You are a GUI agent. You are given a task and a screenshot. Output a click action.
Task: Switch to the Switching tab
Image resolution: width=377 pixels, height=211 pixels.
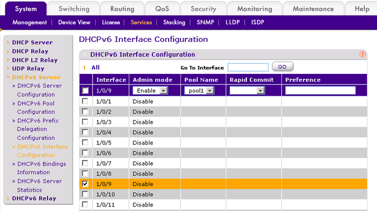point(74,9)
